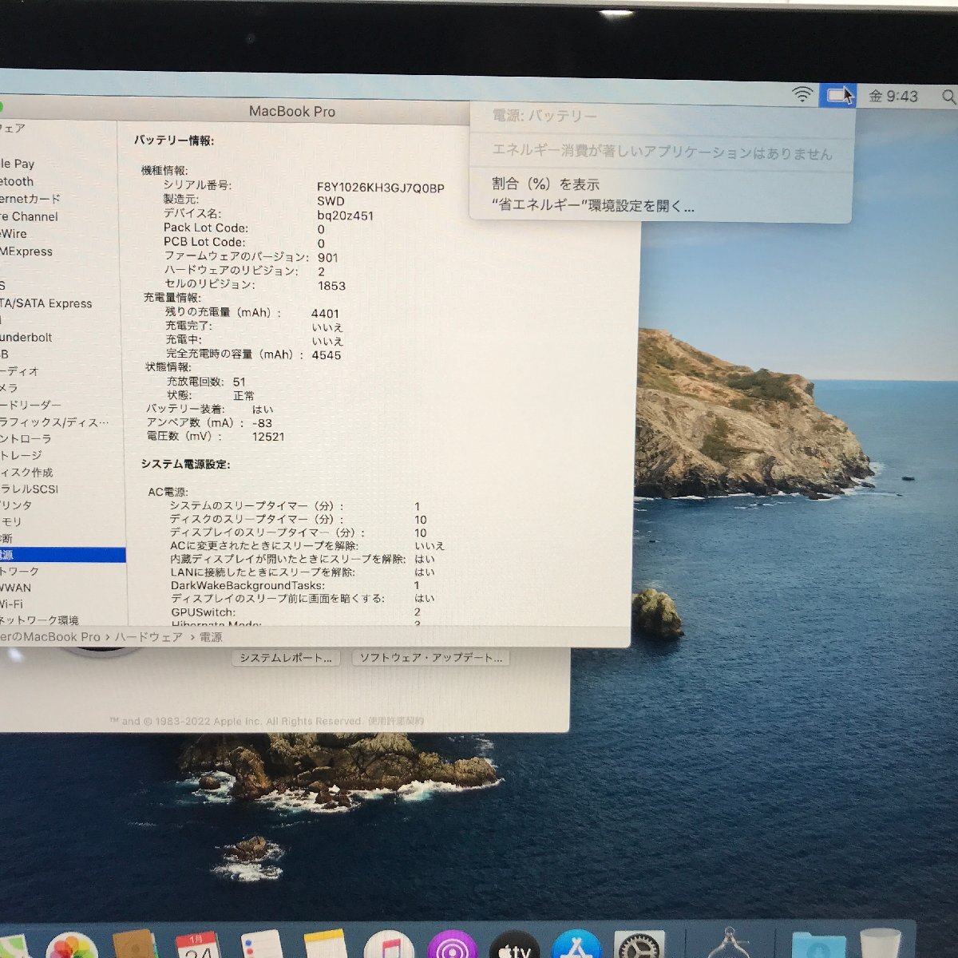The height and width of the screenshot is (958, 958).
Task: Open Contacts app in Dock
Action: (134, 944)
